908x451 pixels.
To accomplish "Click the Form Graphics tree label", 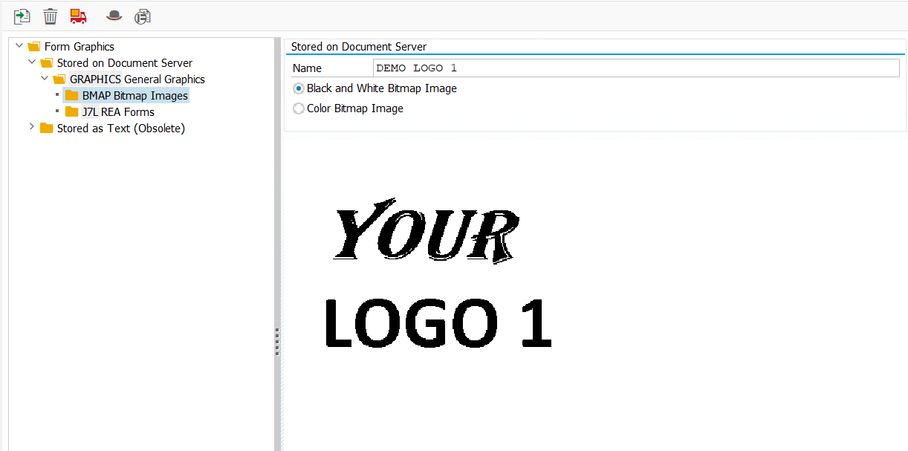I will click(79, 47).
